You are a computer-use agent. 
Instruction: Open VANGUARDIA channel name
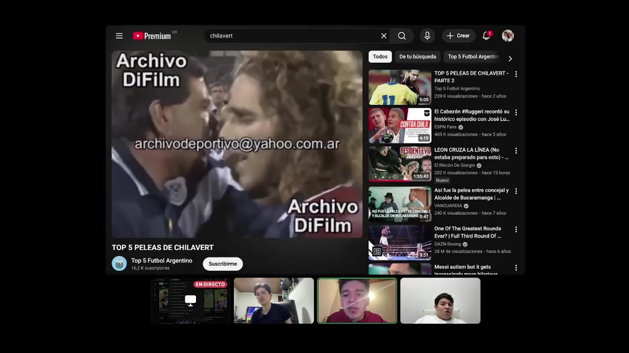click(448, 206)
